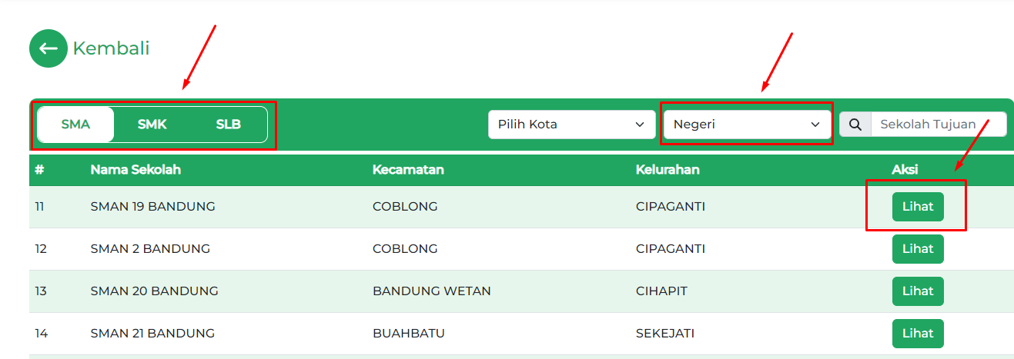
Task: Click the magnifying glass search icon
Action: point(855,125)
